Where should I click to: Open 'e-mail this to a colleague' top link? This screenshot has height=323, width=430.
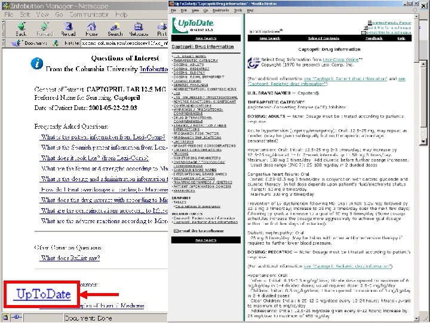click(x=389, y=32)
